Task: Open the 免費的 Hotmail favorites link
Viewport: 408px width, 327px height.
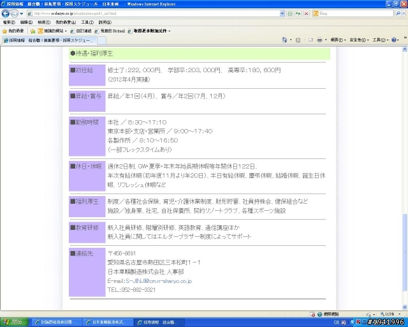Action: tap(110, 31)
